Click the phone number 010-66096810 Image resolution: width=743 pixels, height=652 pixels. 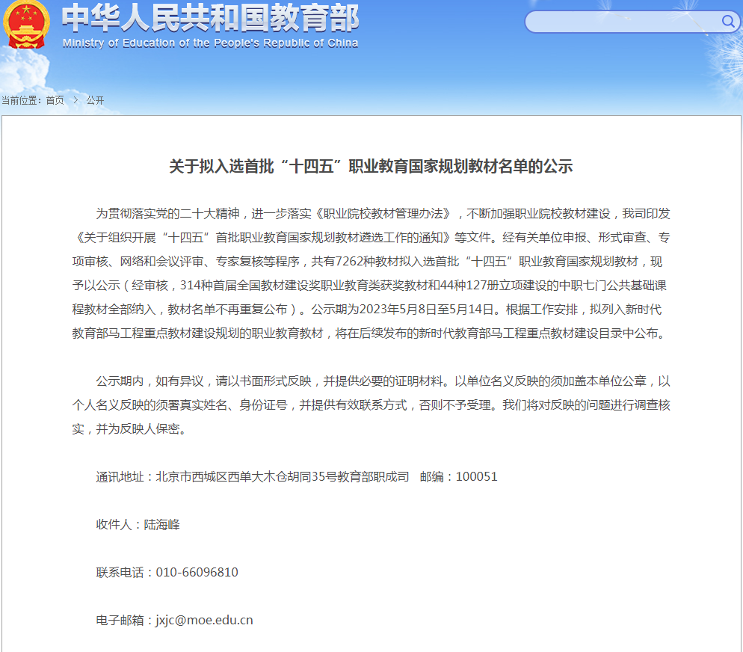(x=197, y=573)
